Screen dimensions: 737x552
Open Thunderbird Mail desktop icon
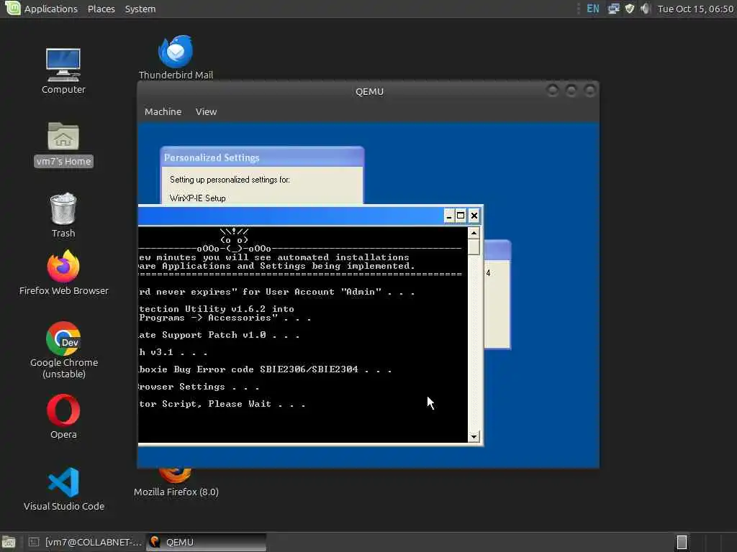[176, 57]
